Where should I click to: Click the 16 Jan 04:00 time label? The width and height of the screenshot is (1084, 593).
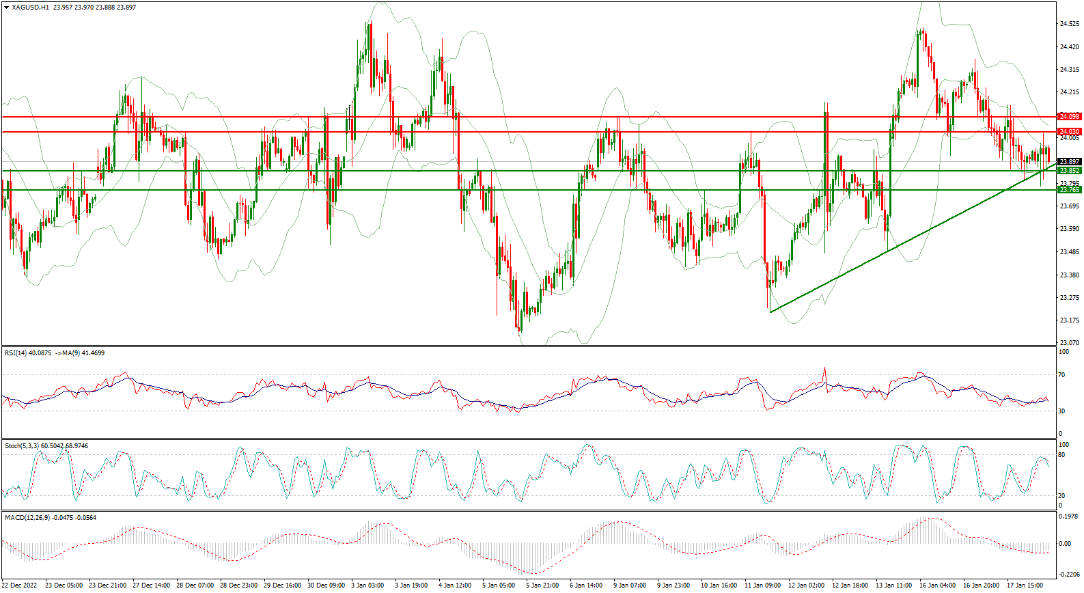pos(938,585)
